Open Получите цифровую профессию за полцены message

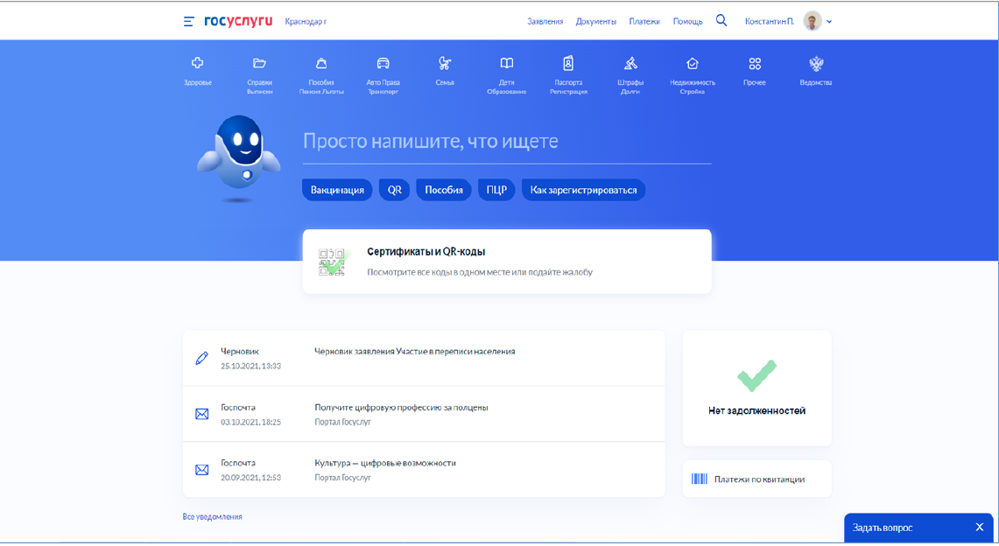(401, 407)
